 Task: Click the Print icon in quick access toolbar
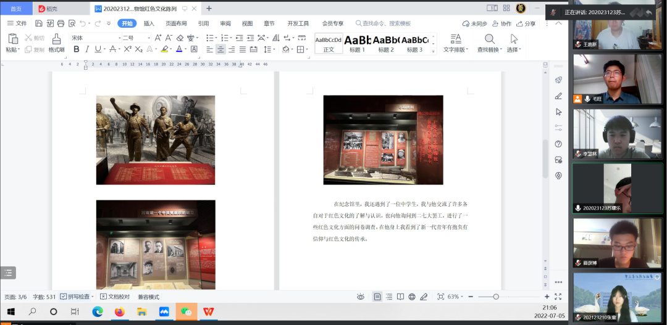61,23
